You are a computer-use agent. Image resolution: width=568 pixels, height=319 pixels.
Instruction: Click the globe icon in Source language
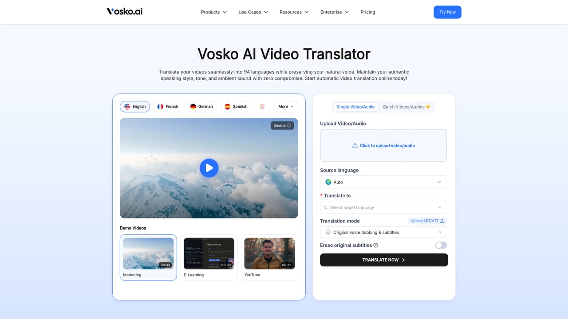[328, 182]
